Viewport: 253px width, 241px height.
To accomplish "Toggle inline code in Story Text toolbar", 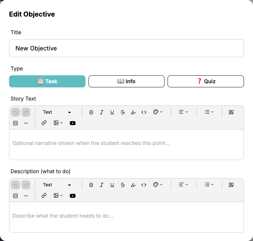I will [x=144, y=112].
